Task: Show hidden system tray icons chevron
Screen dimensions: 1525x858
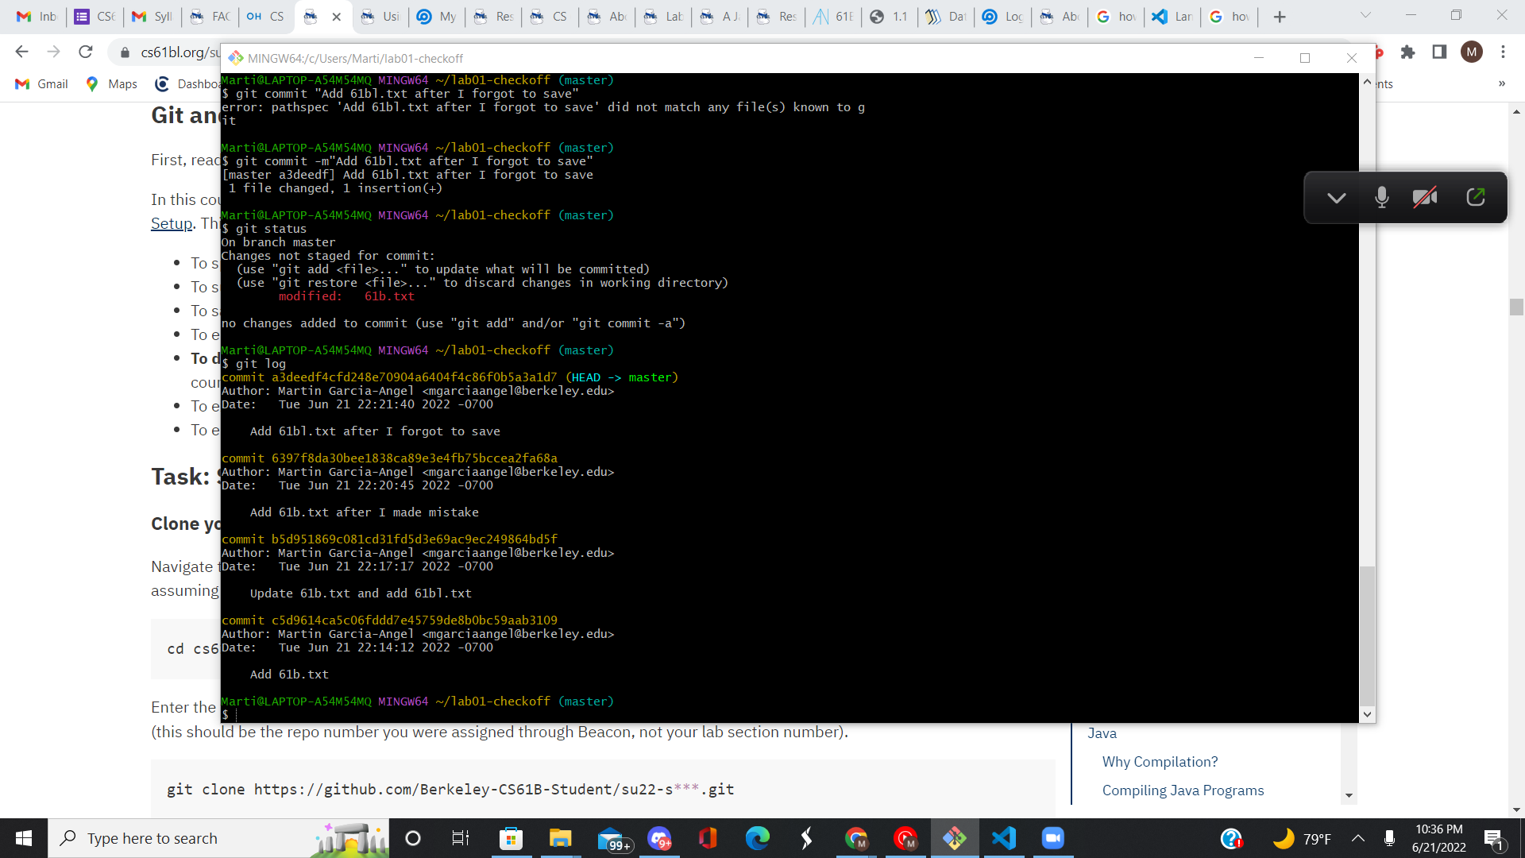Action: point(1358,838)
